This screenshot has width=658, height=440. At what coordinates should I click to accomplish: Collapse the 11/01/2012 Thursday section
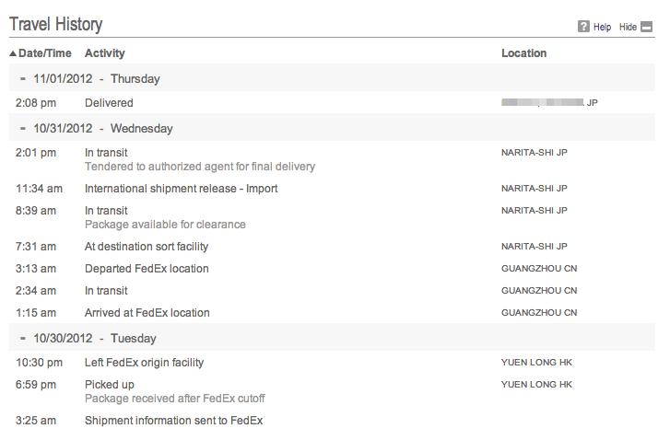[22, 79]
